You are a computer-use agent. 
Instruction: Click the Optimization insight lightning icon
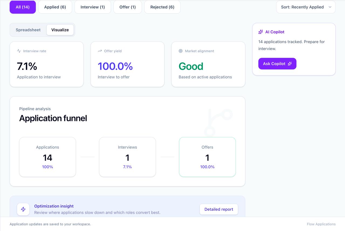(23, 209)
